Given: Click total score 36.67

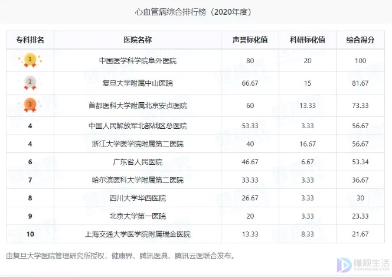Looking at the screenshot, I should [x=360, y=180].
